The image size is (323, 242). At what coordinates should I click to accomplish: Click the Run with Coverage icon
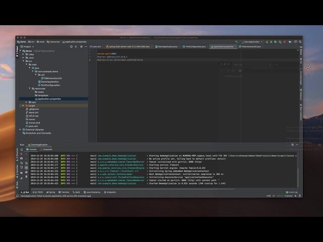tap(276, 42)
